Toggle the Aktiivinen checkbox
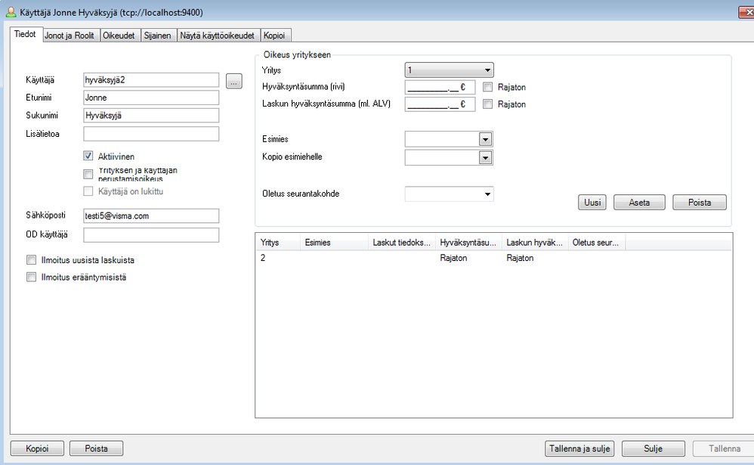 coord(88,156)
